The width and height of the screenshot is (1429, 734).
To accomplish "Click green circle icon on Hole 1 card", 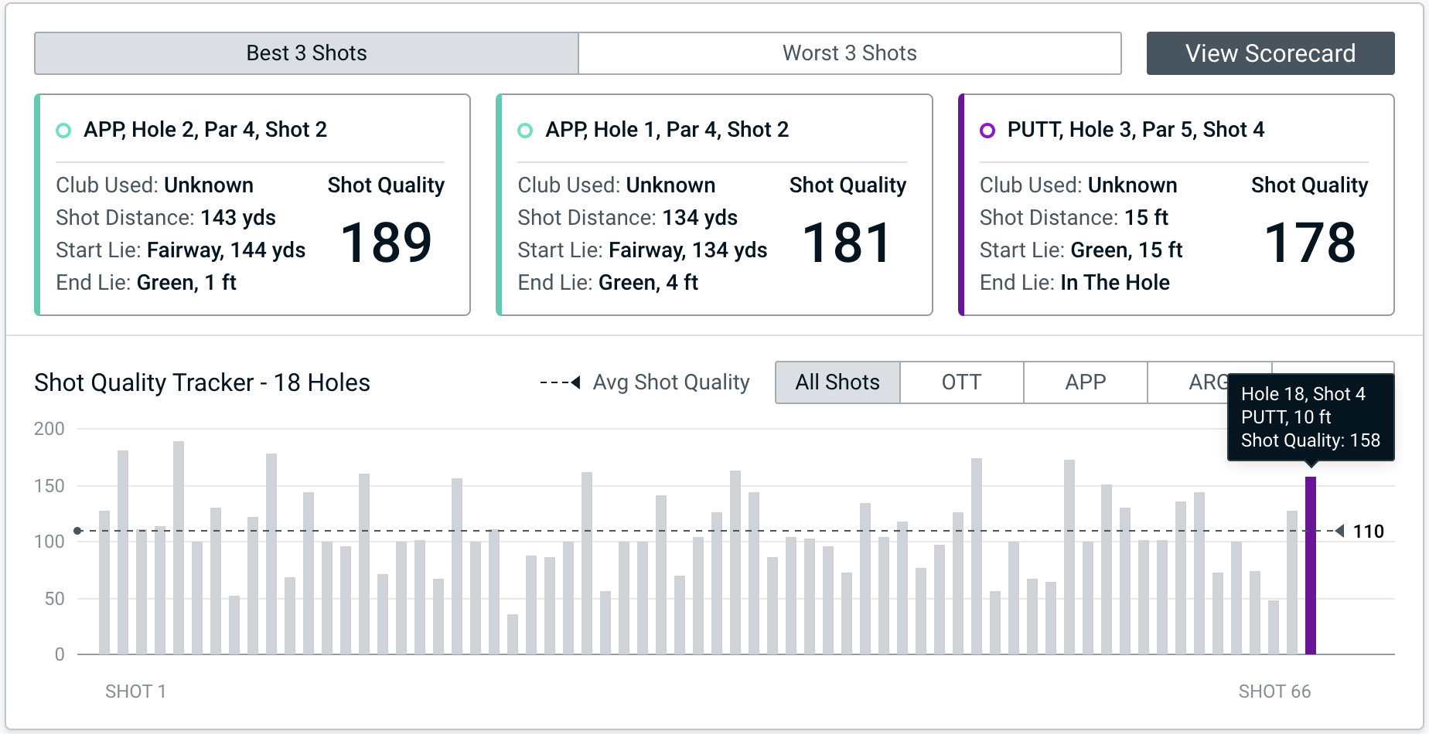I will 525,131.
